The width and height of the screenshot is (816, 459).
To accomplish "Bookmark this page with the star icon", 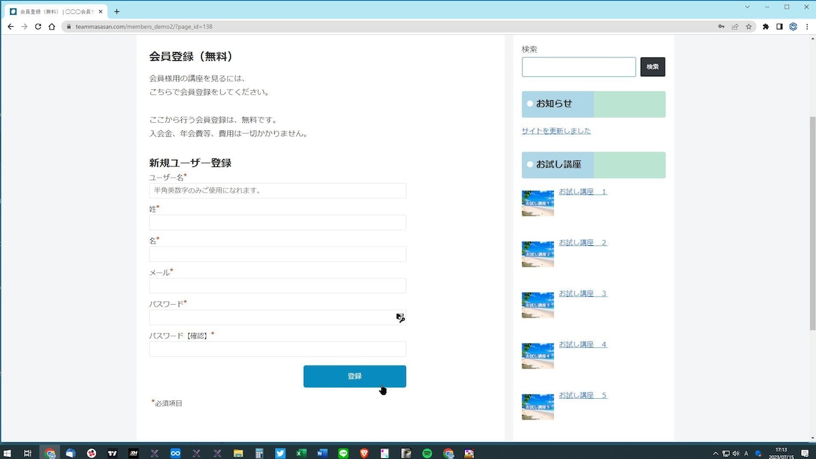I will pyautogui.click(x=748, y=27).
